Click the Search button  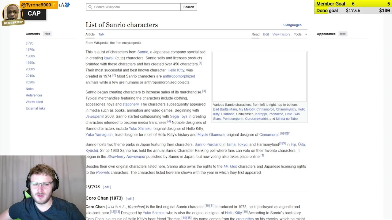(189, 7)
